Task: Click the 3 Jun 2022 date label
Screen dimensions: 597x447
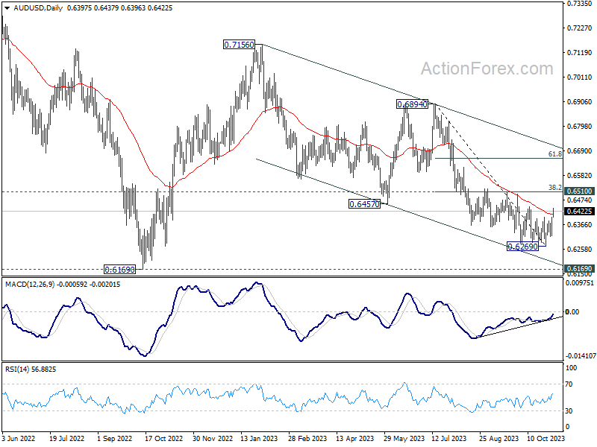Action: click(x=18, y=439)
